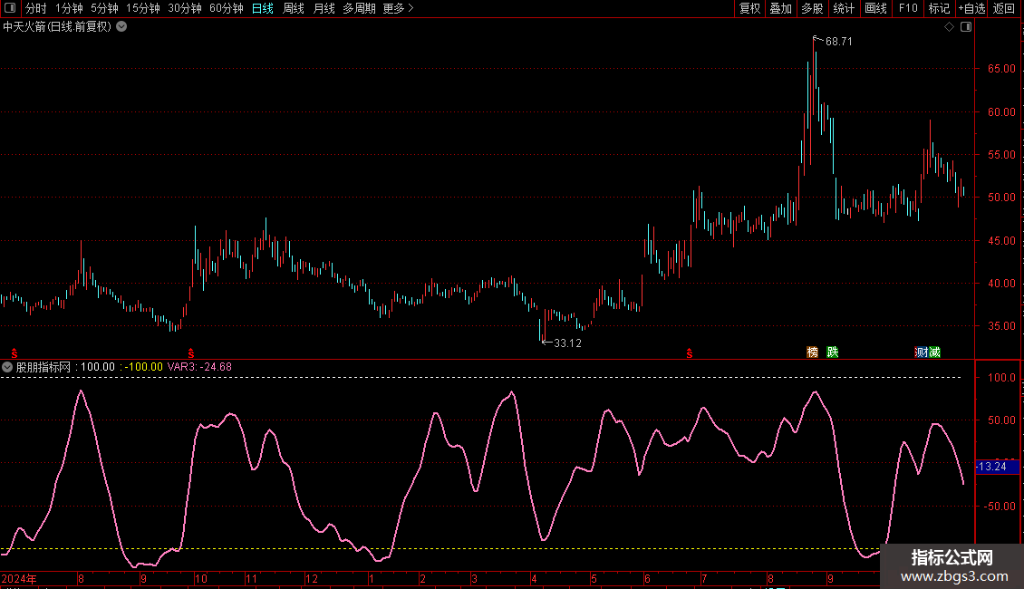The width and height of the screenshot is (1024, 589).
Task: Switch to the 分时 intraday view
Action: (36, 8)
